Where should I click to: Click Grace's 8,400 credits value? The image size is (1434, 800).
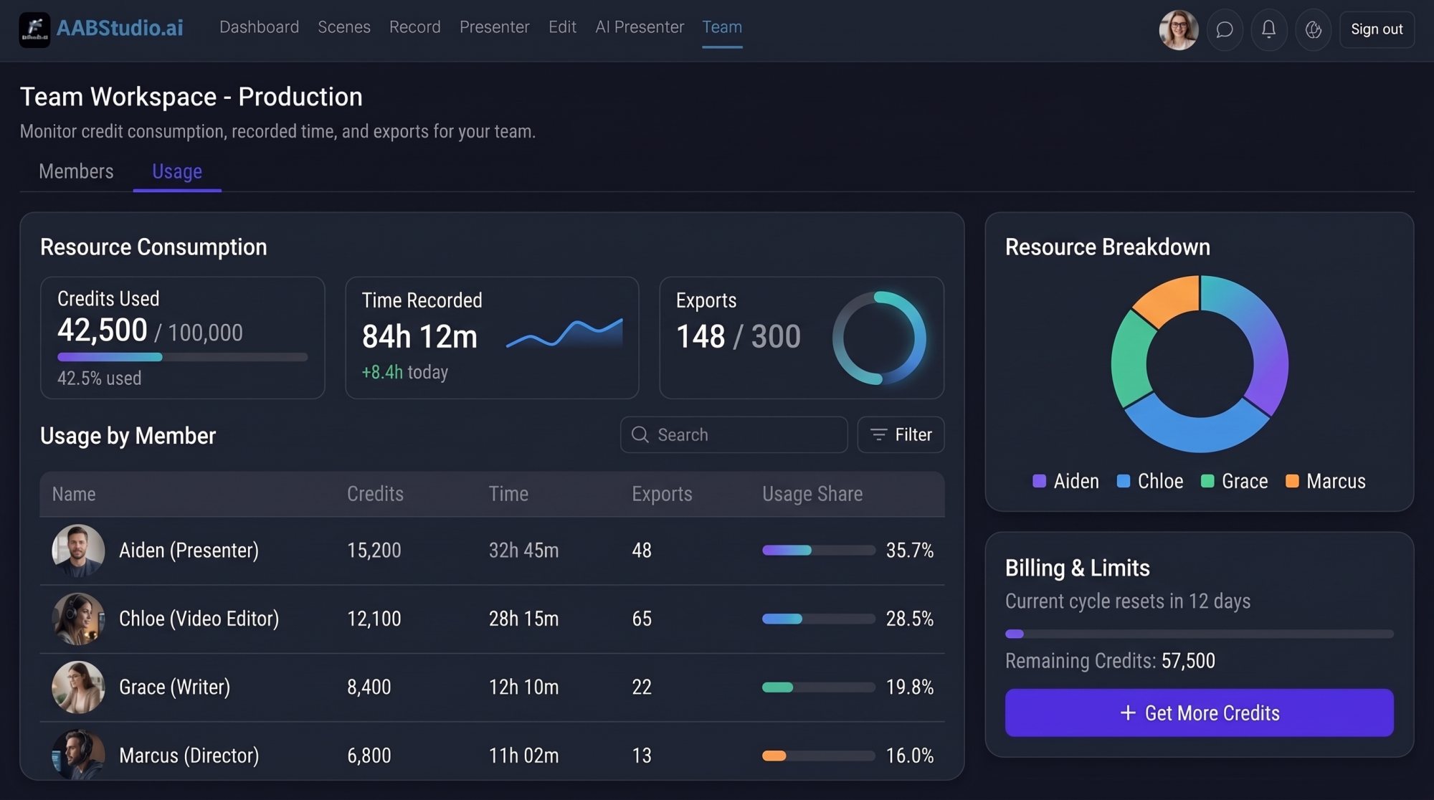[369, 687]
